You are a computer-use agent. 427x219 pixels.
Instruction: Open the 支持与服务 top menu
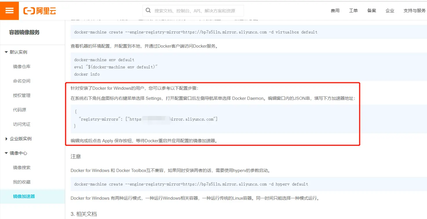(x=415, y=11)
